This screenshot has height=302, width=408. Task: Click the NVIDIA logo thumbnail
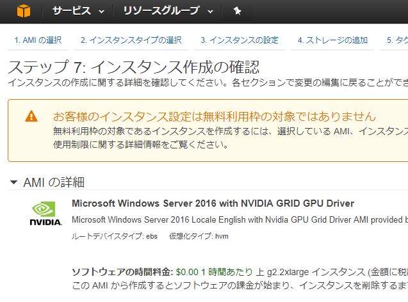pyautogui.click(x=45, y=213)
